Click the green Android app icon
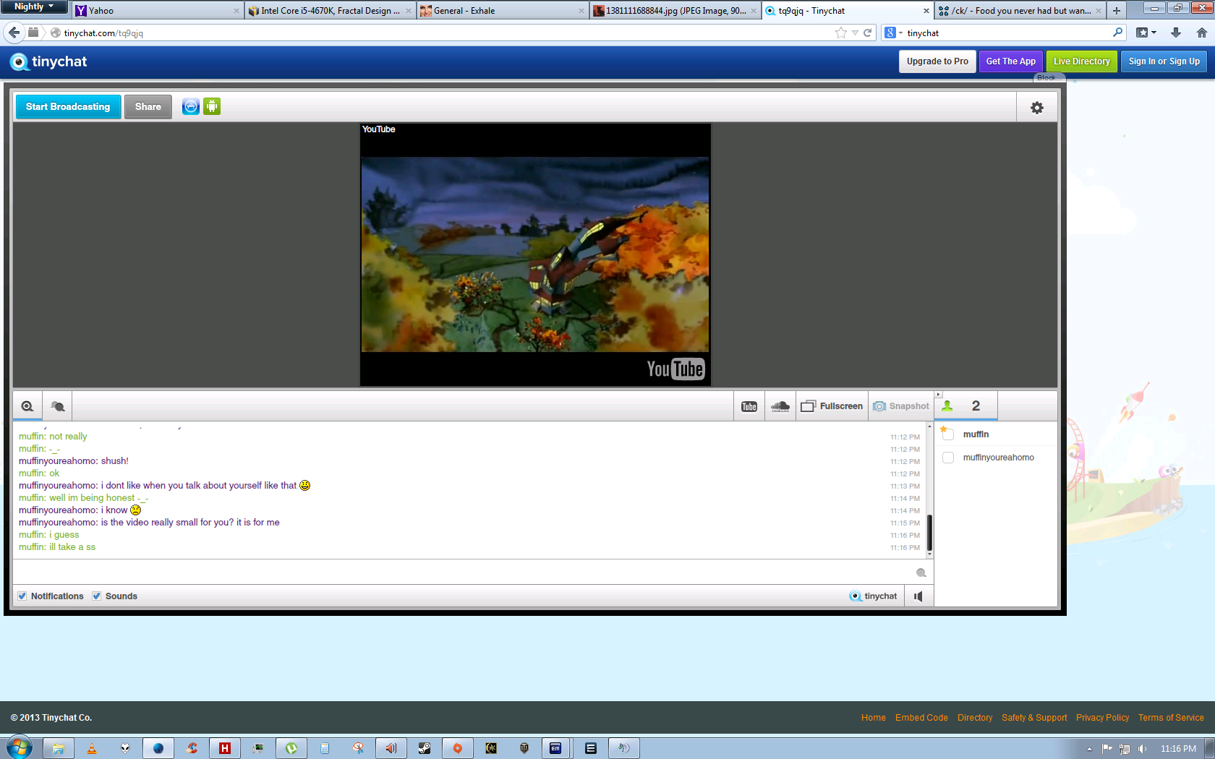Viewport: 1215px width, 759px height. tap(212, 106)
